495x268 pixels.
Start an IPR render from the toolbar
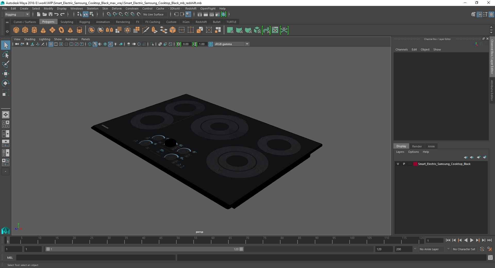[212, 14]
